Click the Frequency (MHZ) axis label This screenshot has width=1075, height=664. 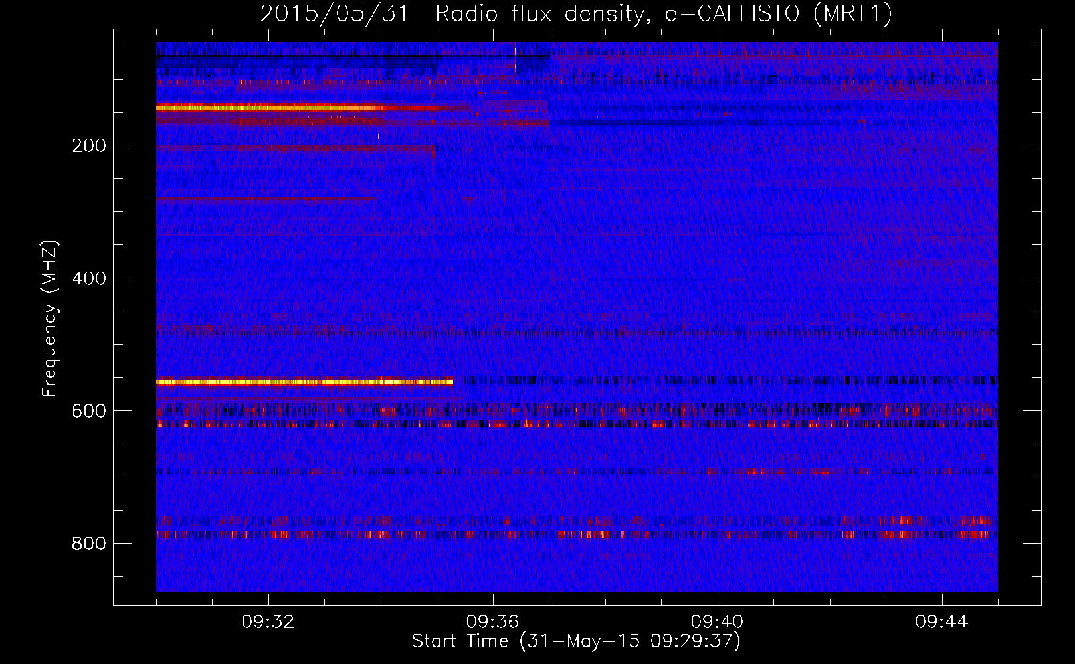coord(50,318)
